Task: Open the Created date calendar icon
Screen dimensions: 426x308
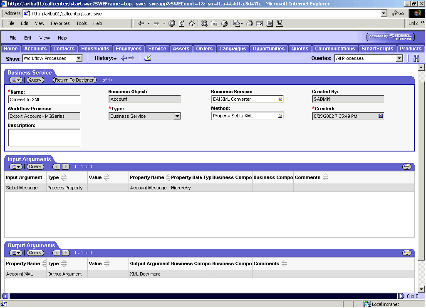Action: coord(381,116)
